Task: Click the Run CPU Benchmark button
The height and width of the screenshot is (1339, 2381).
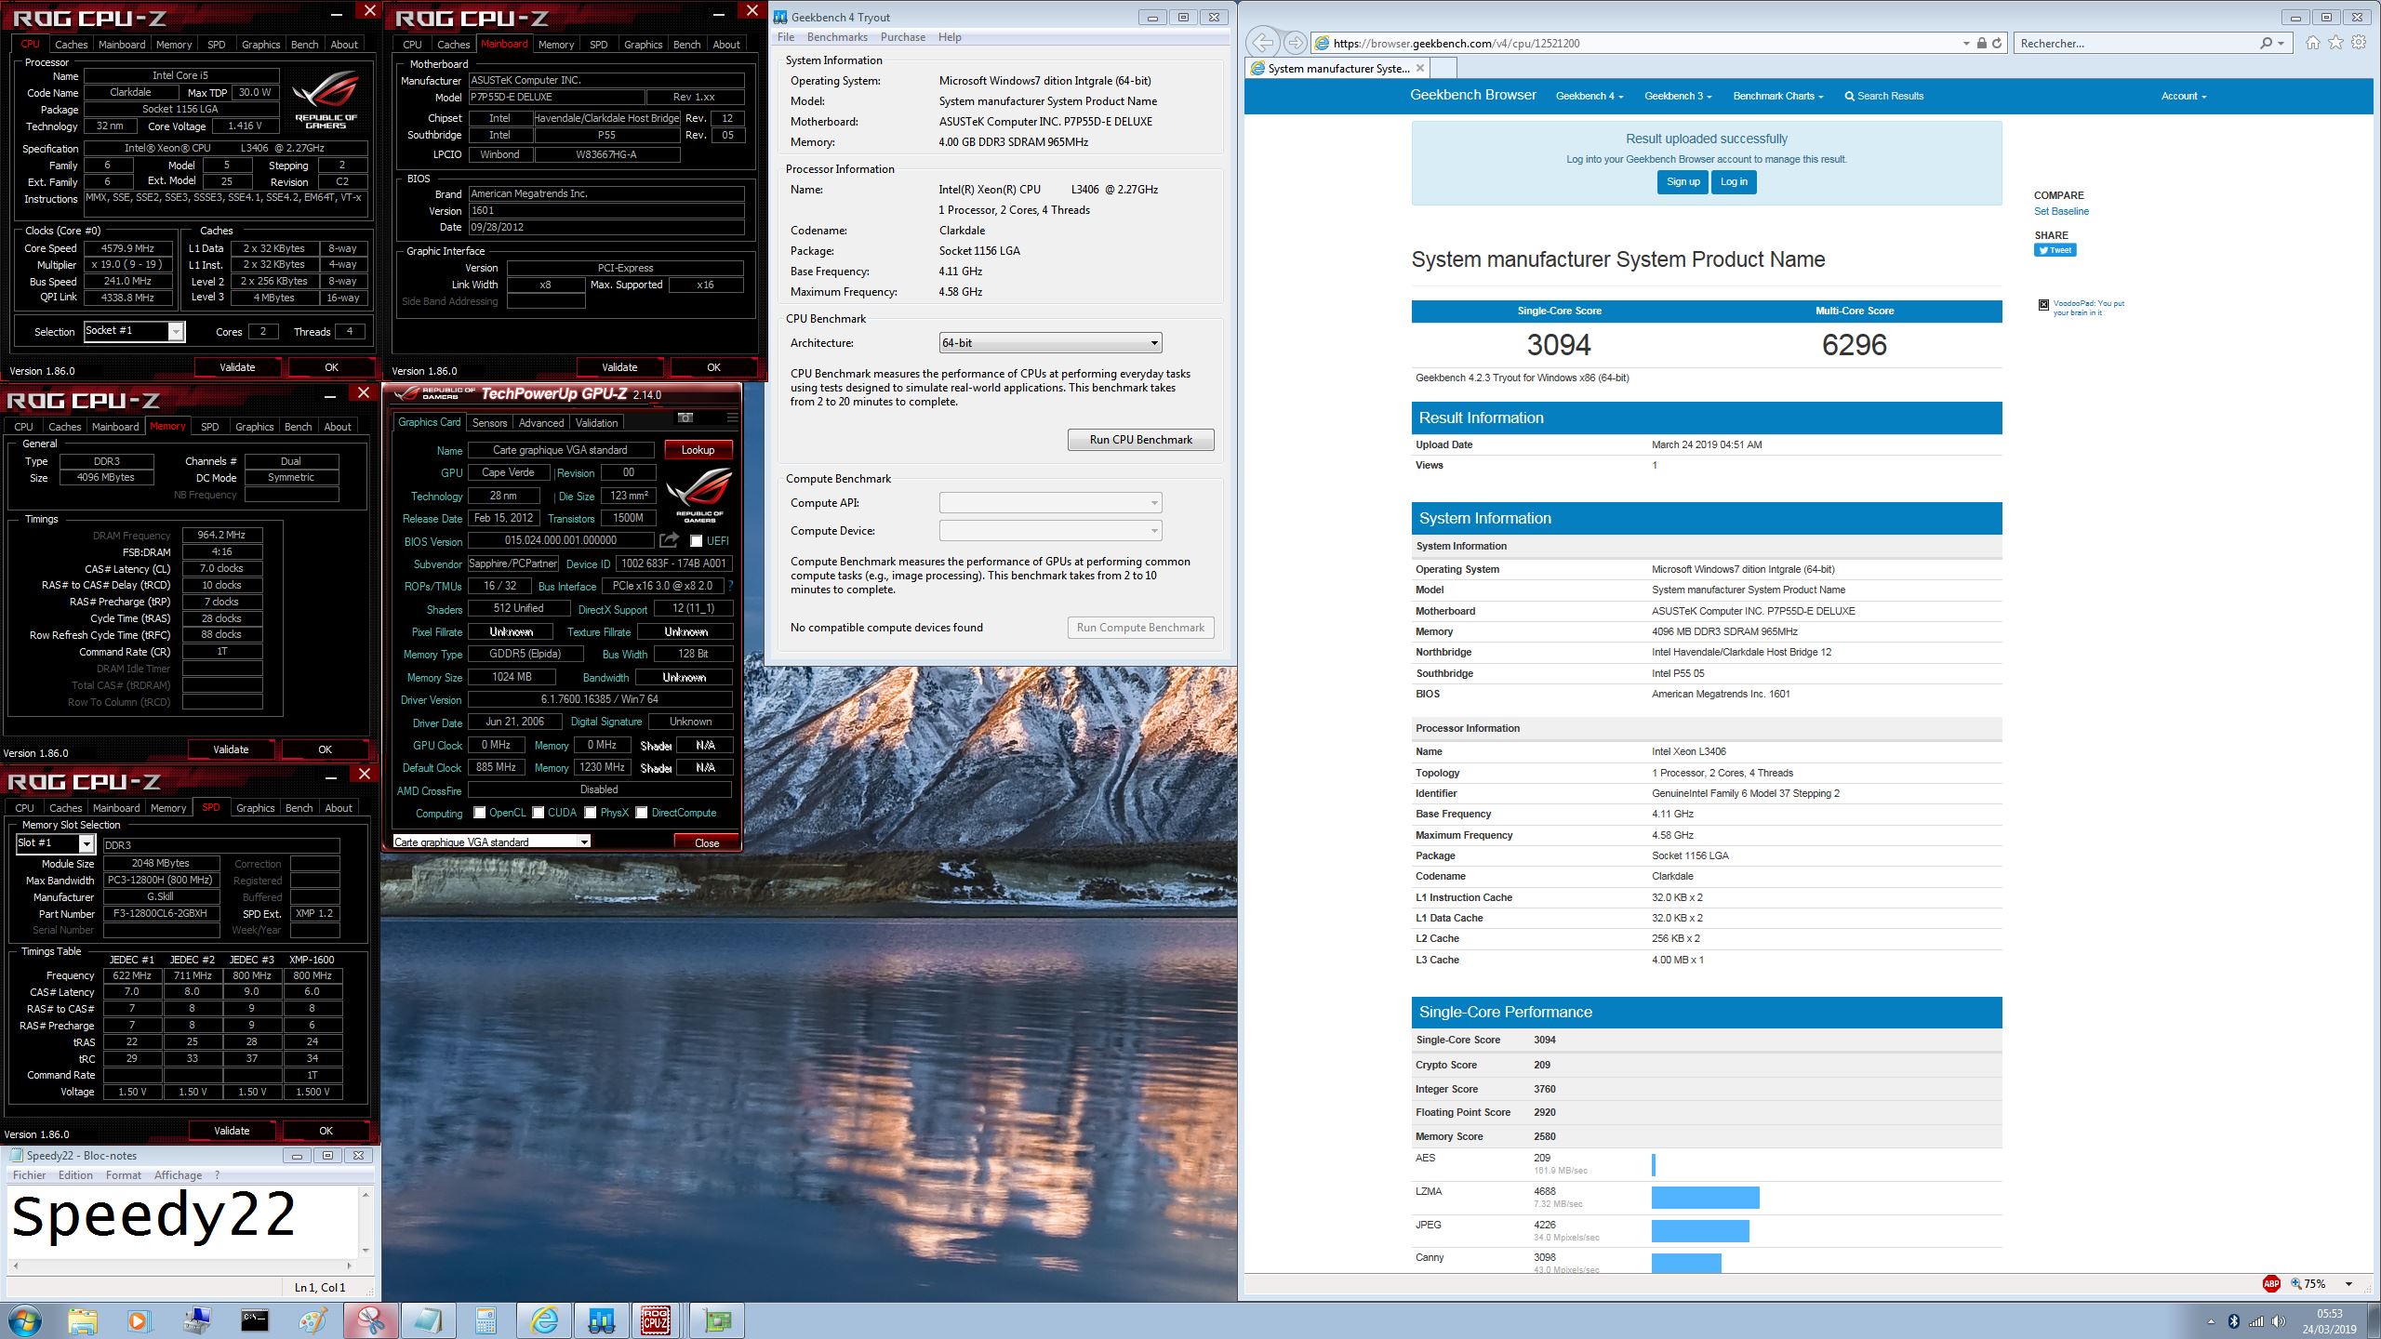Action: (x=1140, y=440)
